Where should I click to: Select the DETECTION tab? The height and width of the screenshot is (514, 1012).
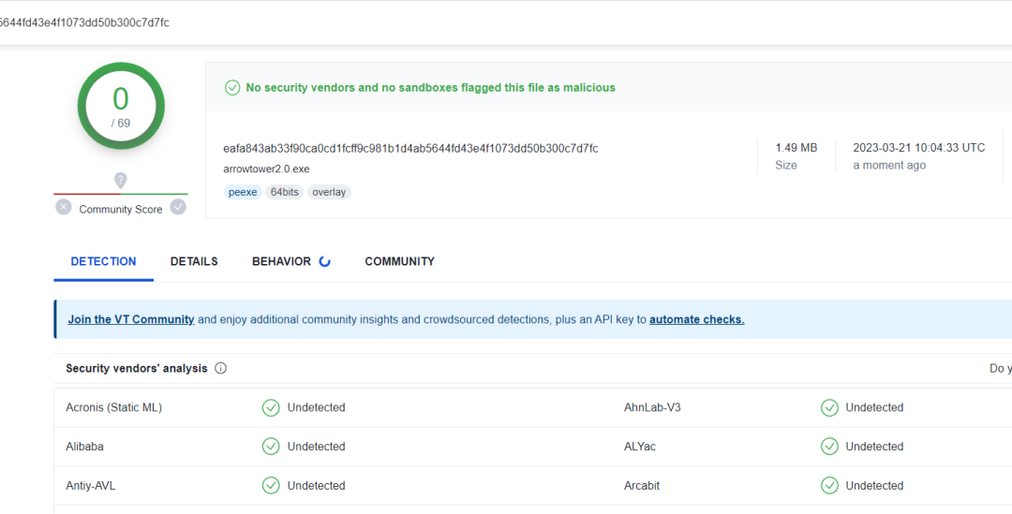(x=103, y=261)
